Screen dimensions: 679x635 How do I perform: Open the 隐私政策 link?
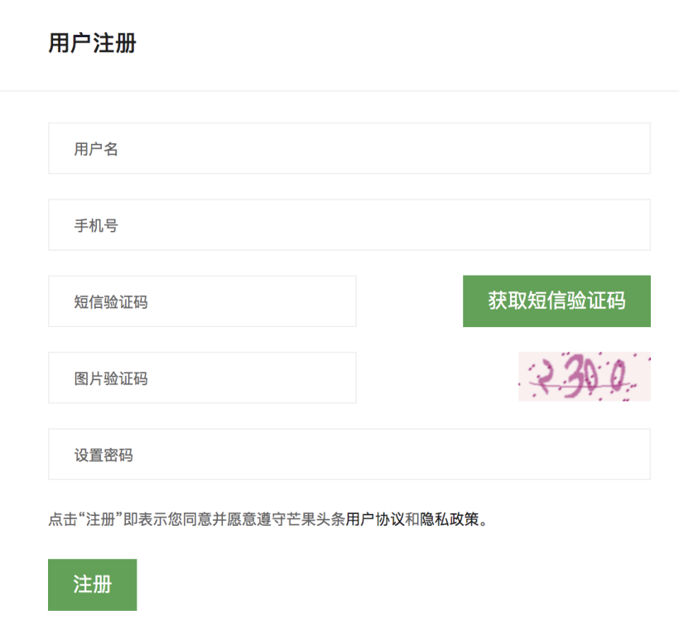(x=449, y=519)
